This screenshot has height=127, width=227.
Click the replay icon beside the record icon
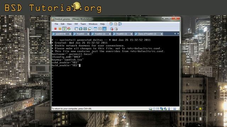(116, 29)
